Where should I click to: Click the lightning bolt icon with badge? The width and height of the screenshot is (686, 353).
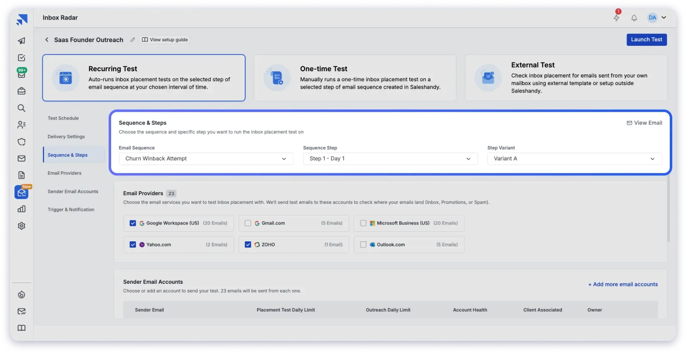coord(616,18)
